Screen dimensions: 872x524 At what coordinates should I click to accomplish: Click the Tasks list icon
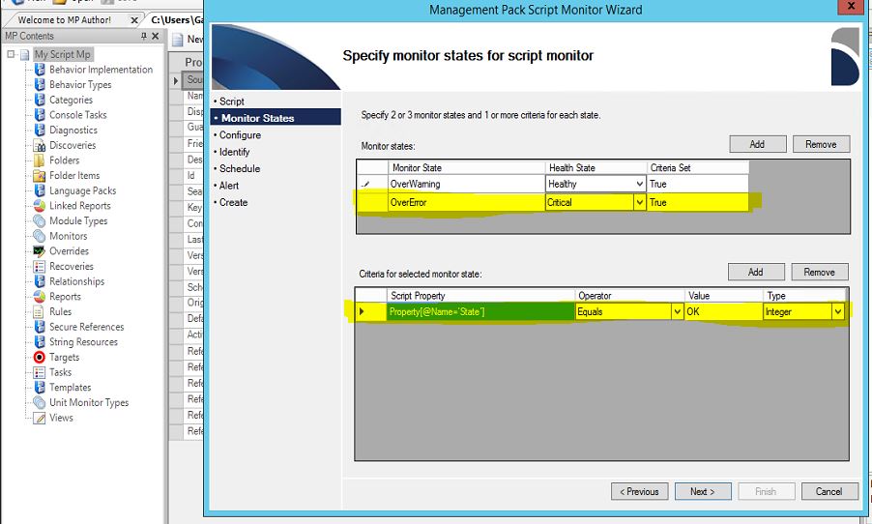click(40, 372)
